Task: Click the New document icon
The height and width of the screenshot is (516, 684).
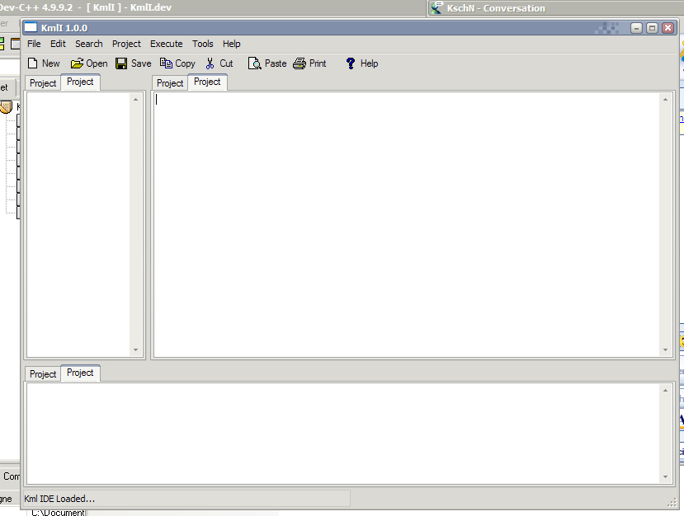Action: point(33,63)
